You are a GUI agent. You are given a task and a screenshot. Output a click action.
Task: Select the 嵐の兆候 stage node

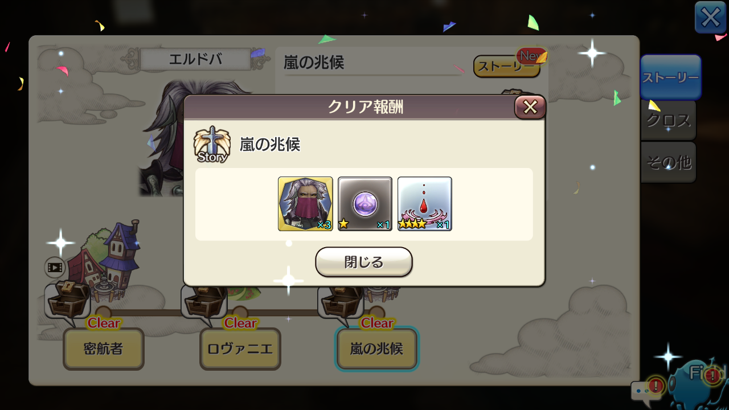click(x=377, y=348)
